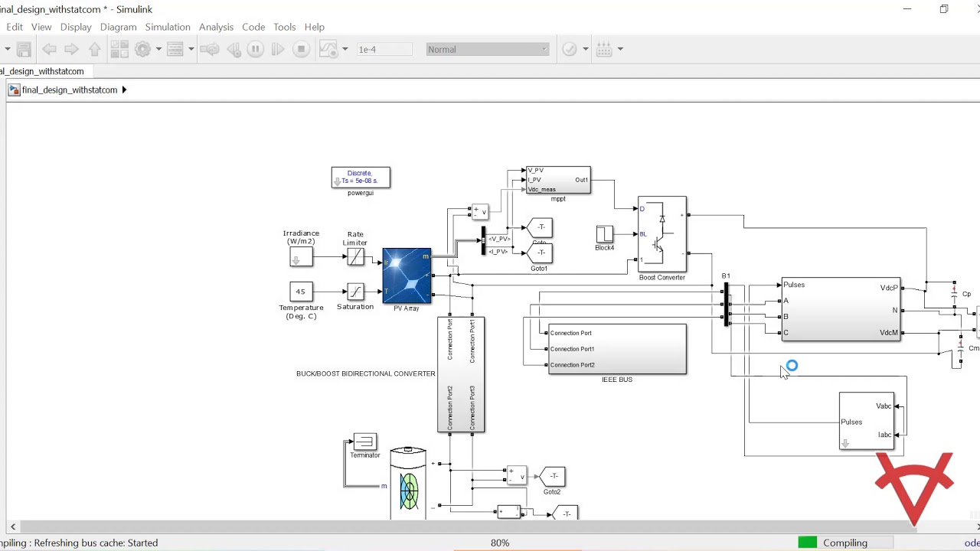The width and height of the screenshot is (980, 551).
Task: Select the PV Array block
Action: coord(407,275)
